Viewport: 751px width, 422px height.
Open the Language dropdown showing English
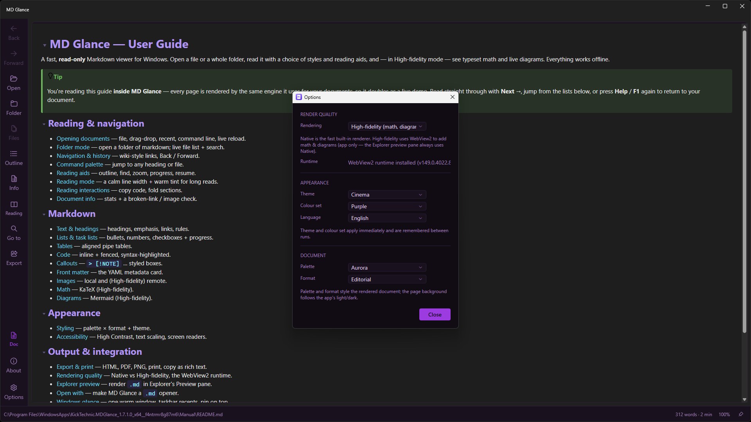click(387, 218)
